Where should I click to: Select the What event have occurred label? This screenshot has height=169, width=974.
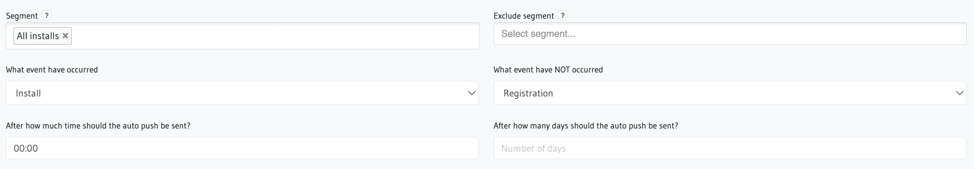52,70
